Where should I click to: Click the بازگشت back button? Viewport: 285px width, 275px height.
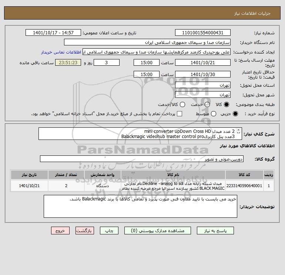pos(85,231)
